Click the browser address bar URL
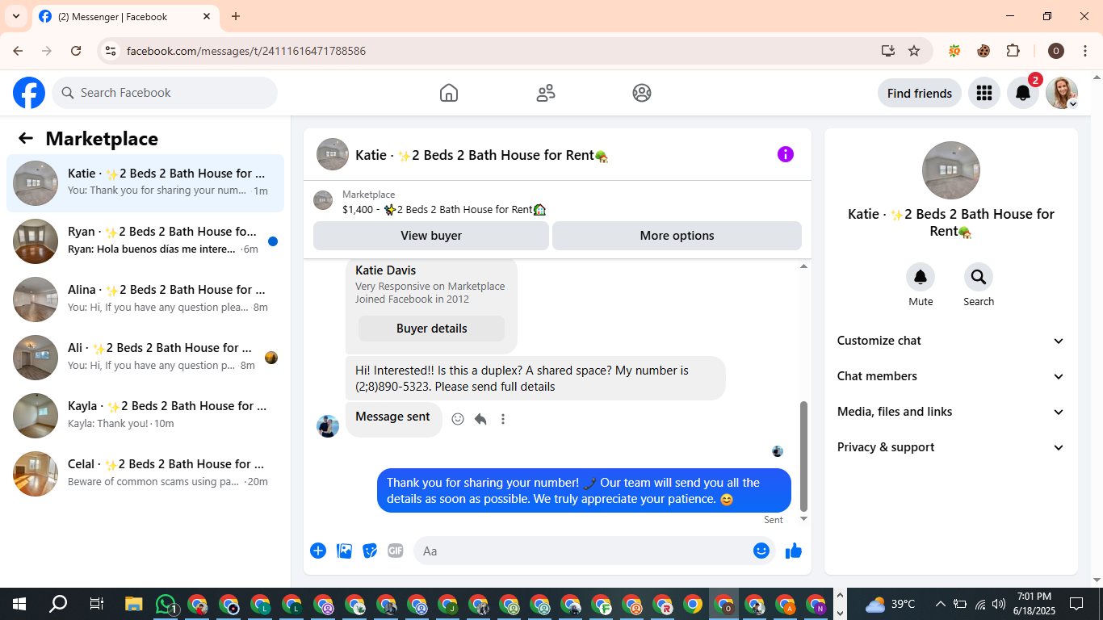Image resolution: width=1103 pixels, height=620 pixels. (246, 51)
